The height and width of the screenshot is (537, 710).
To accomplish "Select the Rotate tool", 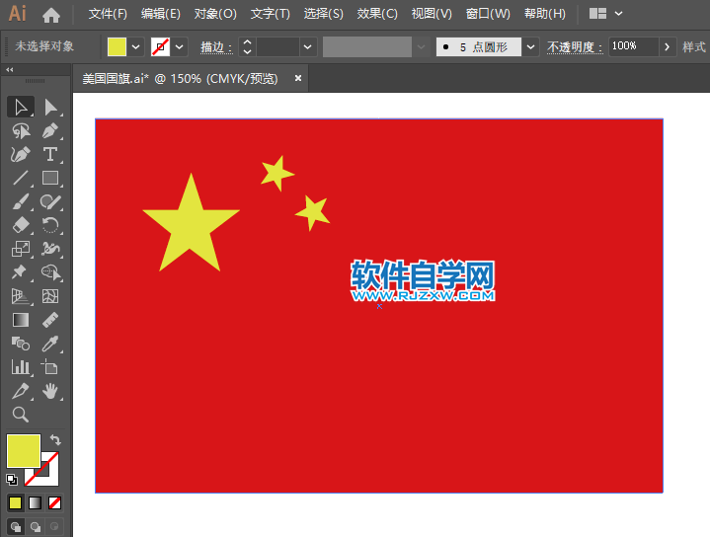I will 50,225.
